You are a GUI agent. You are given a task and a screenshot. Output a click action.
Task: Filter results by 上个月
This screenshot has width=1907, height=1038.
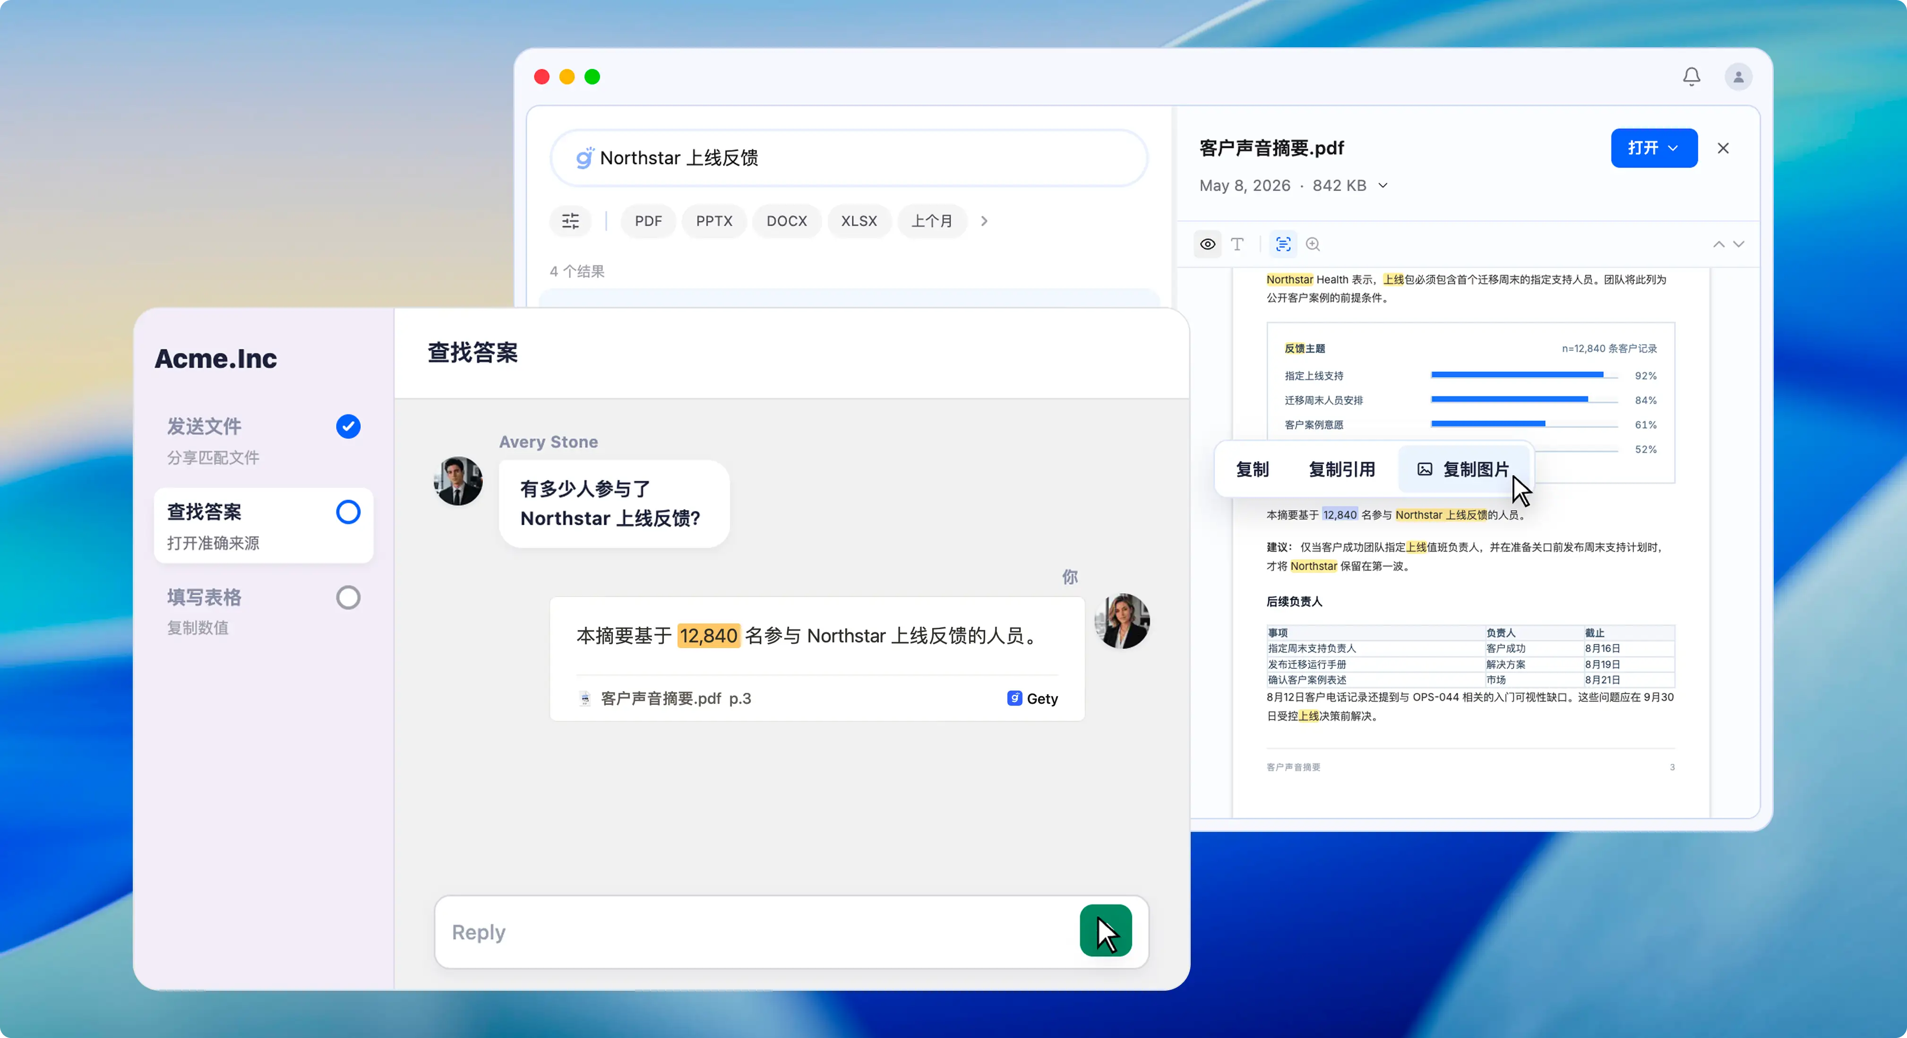pos(931,221)
